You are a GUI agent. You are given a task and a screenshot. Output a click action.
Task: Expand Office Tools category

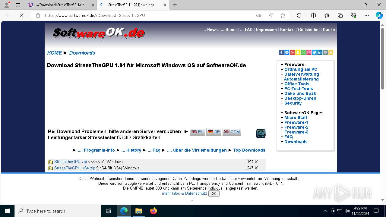tap(297, 84)
